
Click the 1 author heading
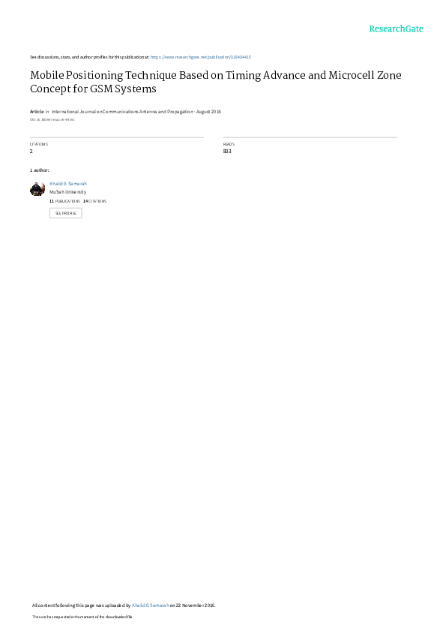(x=40, y=170)
